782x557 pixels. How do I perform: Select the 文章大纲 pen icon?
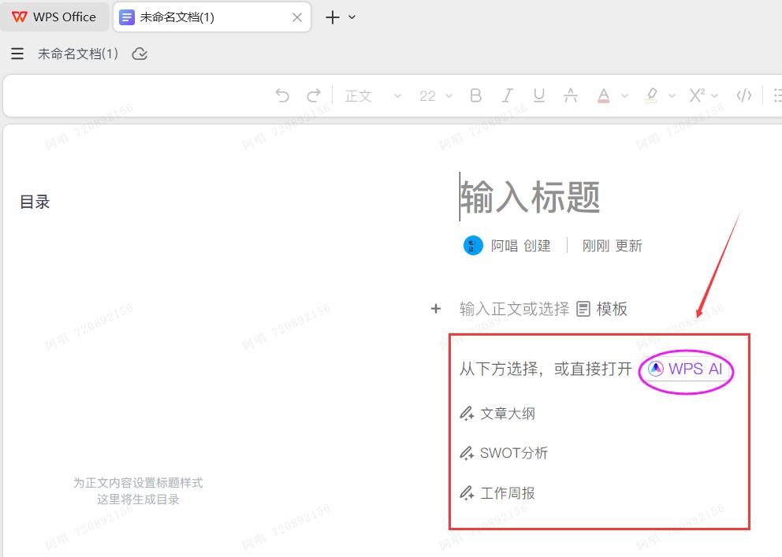465,413
